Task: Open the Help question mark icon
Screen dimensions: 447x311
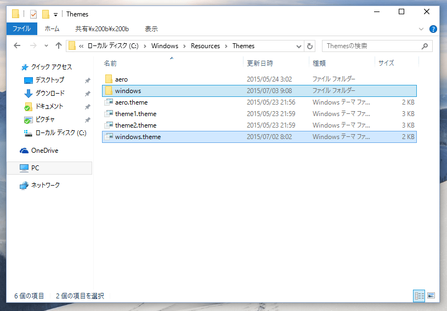Action: [x=433, y=29]
